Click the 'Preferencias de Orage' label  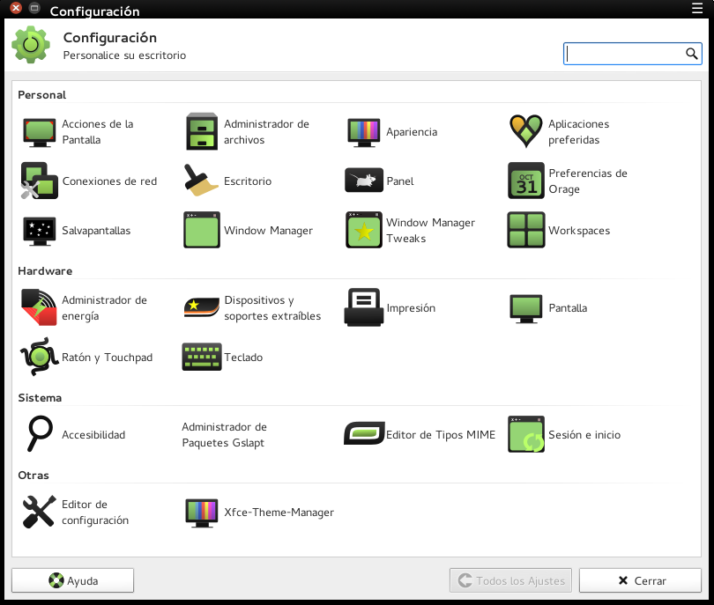pos(588,181)
